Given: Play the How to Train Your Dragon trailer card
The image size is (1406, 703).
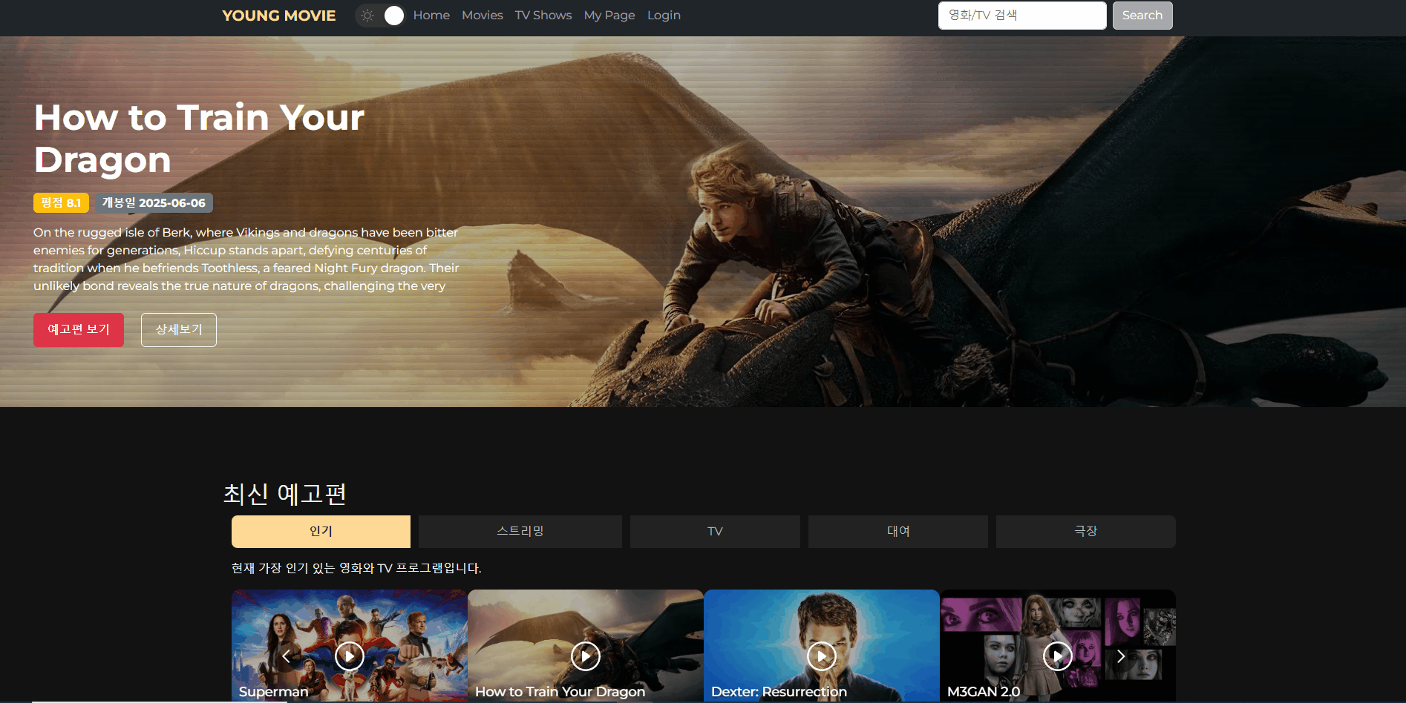Looking at the screenshot, I should pos(586,656).
